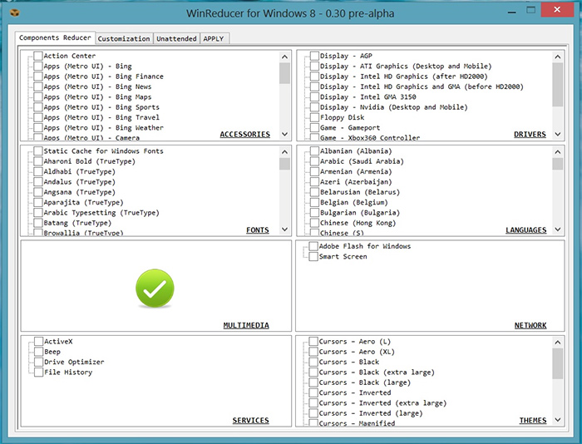Screen dimensions: 582x444
Task: Click the Themes scrollbar thumb
Action: coord(558,364)
